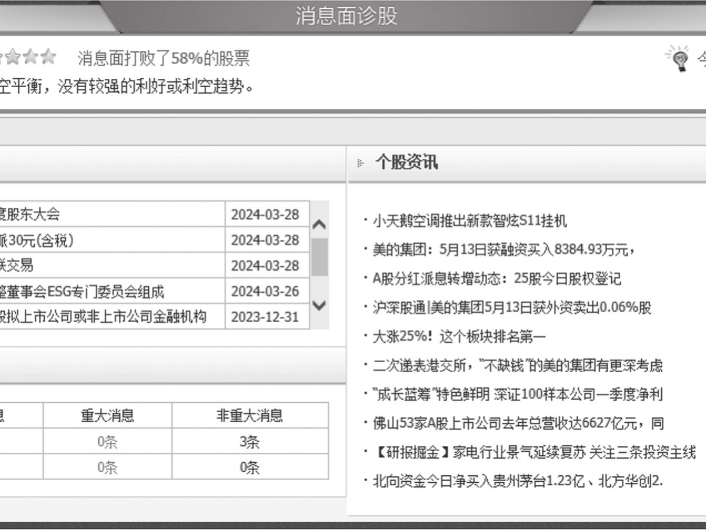Open news "成长蓝筹"特色鲜明 深证100样本公司
The image size is (706, 530).
[x=518, y=395]
